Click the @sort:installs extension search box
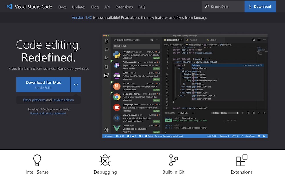Screen dimensions: 285x177 pyautogui.click(x=137, y=46)
